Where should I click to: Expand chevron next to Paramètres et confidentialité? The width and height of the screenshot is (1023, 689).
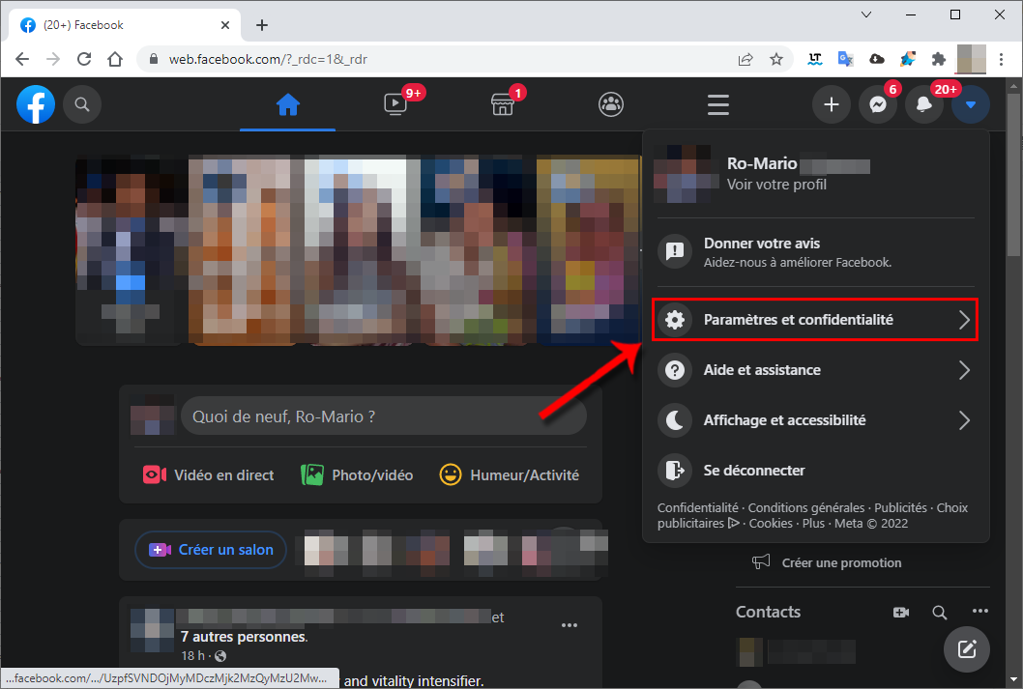coord(964,320)
